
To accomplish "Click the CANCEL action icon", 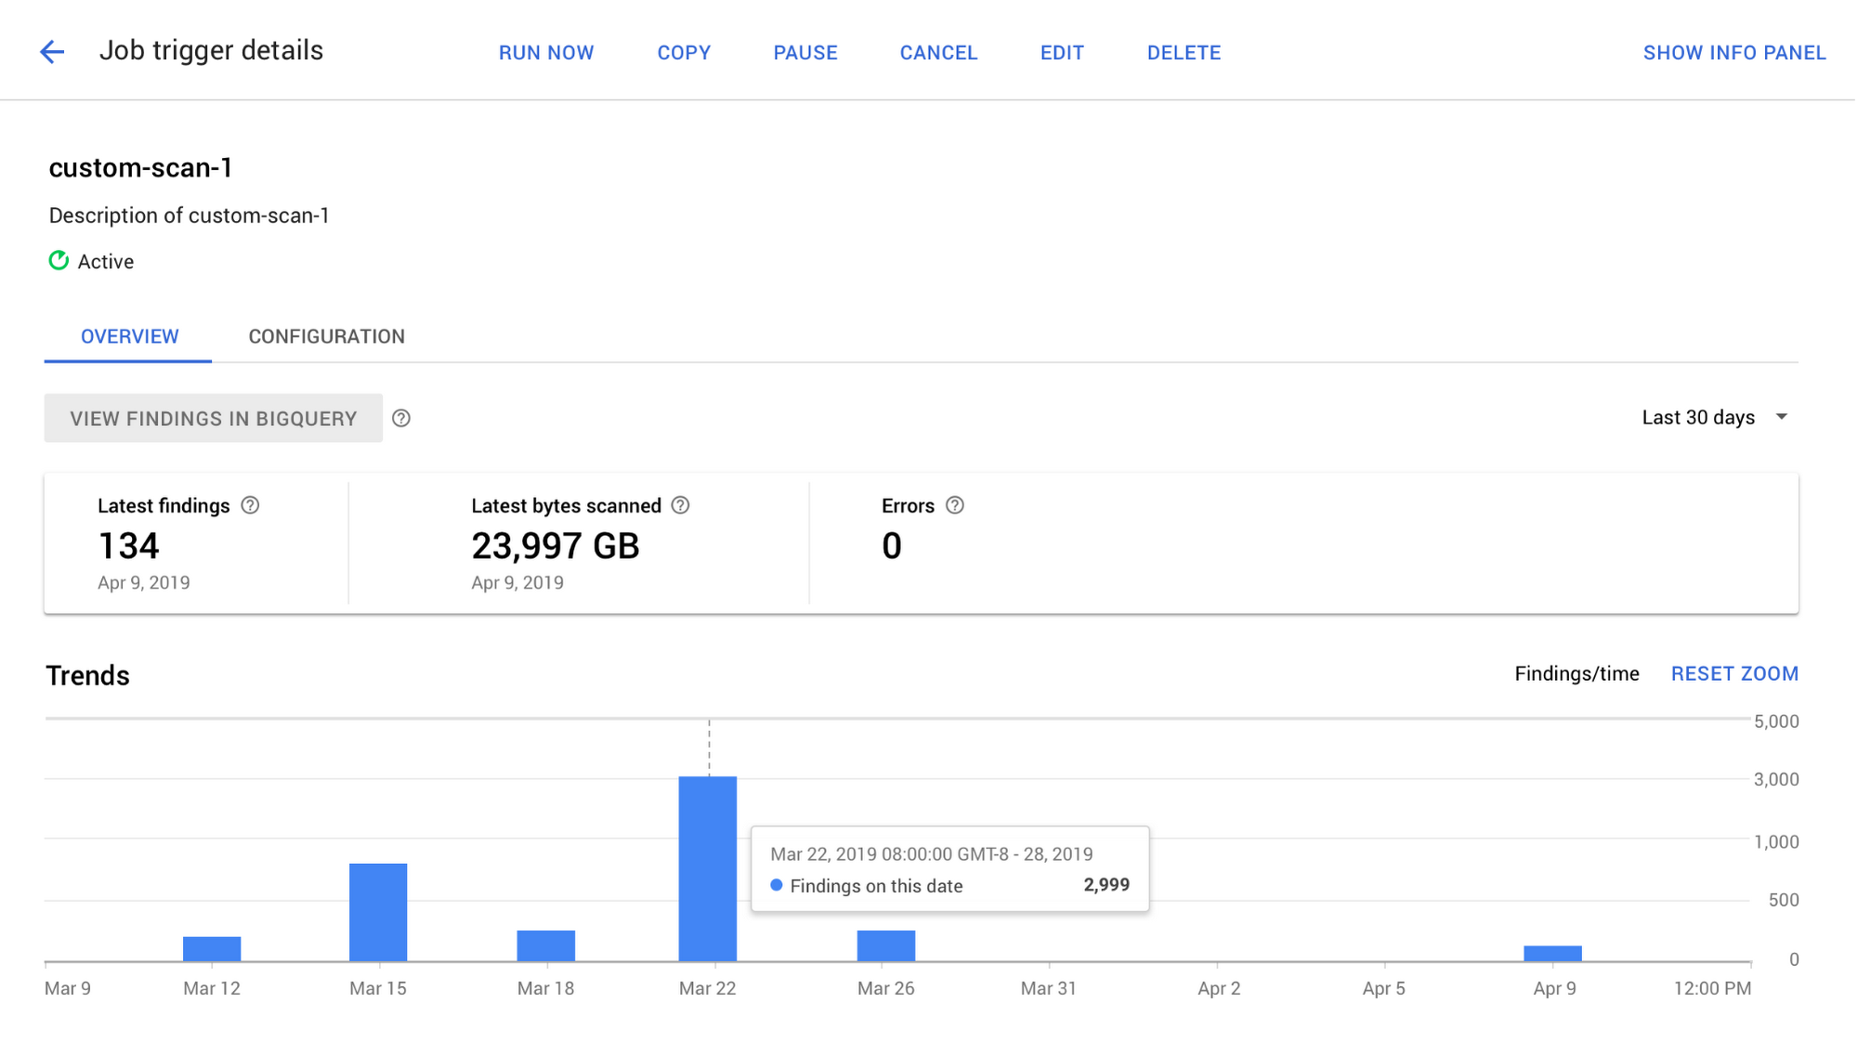I will click(x=939, y=52).
